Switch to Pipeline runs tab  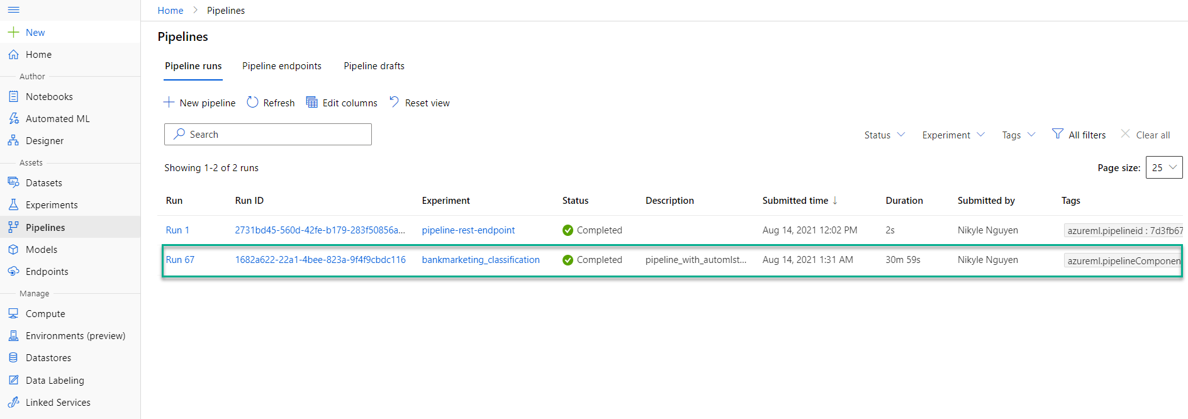[193, 66]
